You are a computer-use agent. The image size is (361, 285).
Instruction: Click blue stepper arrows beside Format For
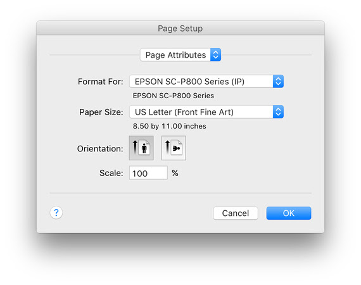coord(278,81)
